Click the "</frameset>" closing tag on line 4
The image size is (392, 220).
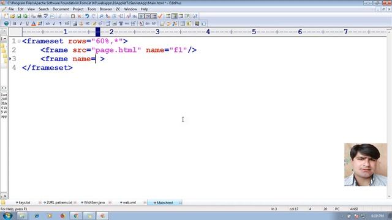point(47,68)
